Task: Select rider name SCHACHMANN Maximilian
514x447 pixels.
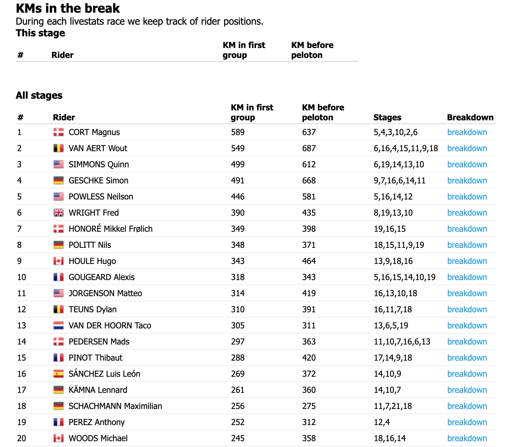Action: pos(115,406)
